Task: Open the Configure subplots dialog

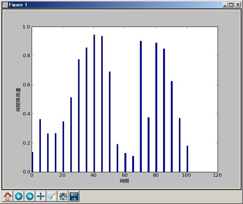Action: point(63,196)
